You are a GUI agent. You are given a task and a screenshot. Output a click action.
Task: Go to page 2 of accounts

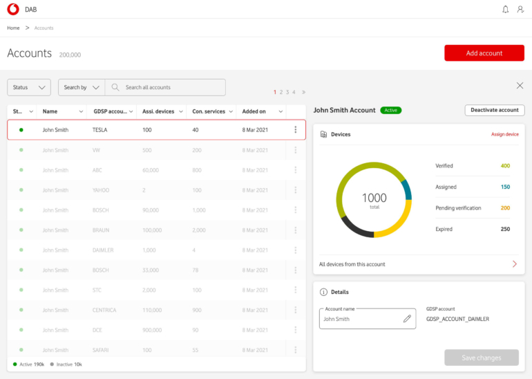(281, 92)
